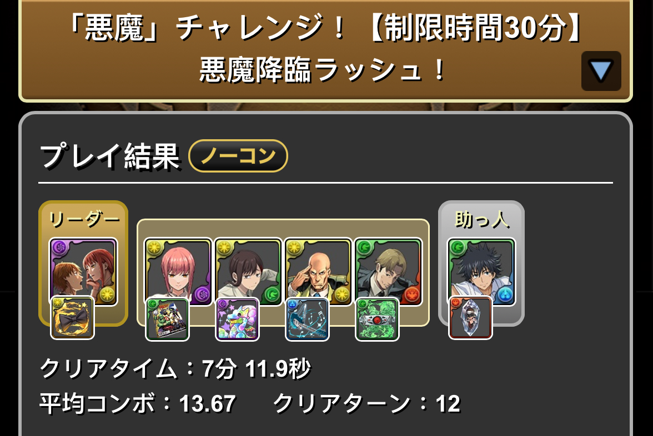Tap the leader monster card with two characters
The width and height of the screenshot is (653, 436).
point(83,271)
